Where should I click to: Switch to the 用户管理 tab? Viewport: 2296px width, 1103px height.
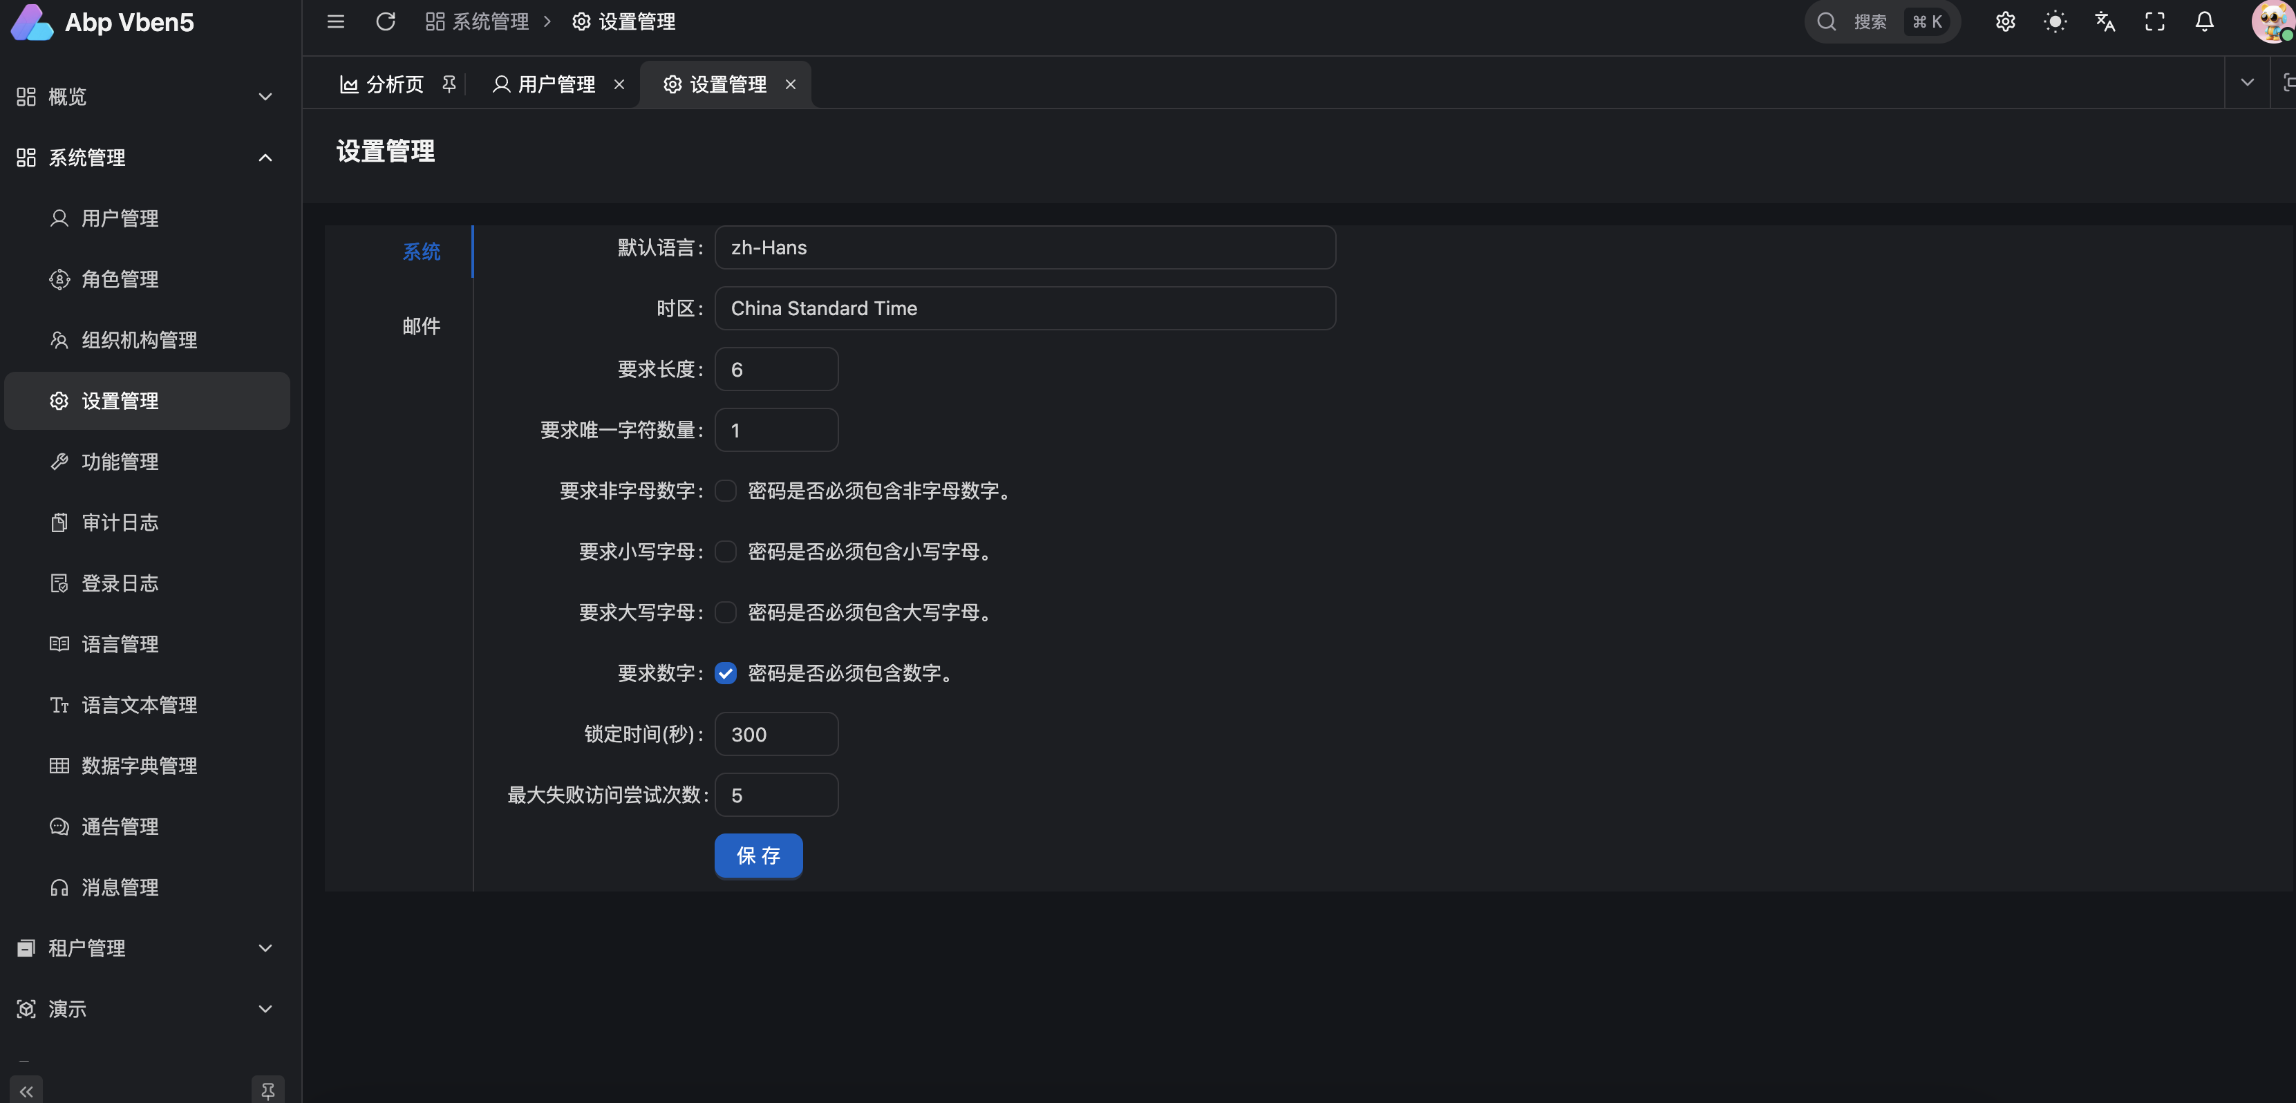557,84
